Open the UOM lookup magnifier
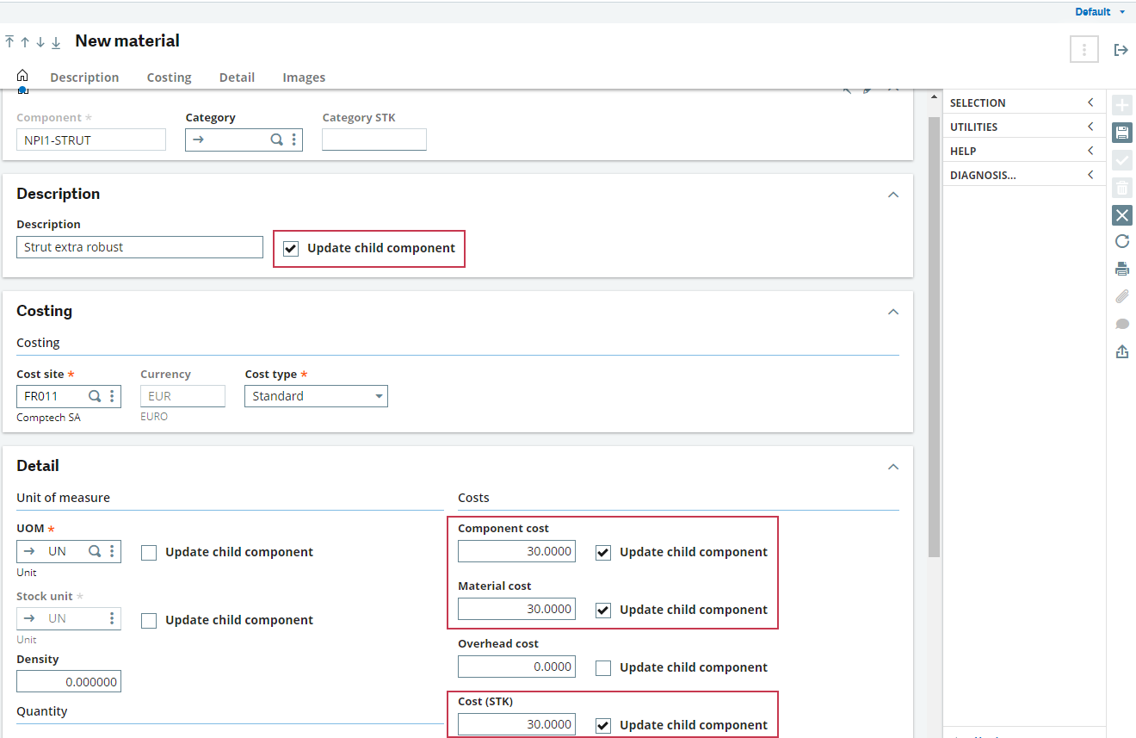1136x738 pixels. pos(95,551)
